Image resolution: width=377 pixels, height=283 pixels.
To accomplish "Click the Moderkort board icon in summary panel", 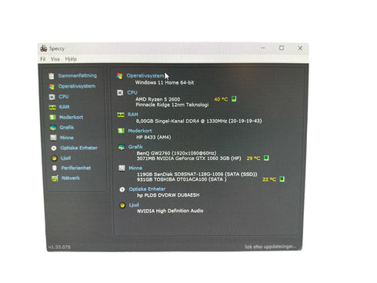I will (x=121, y=131).
